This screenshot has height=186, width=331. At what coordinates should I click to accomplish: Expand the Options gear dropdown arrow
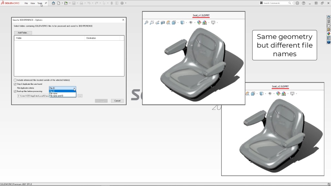(x=126, y=3)
